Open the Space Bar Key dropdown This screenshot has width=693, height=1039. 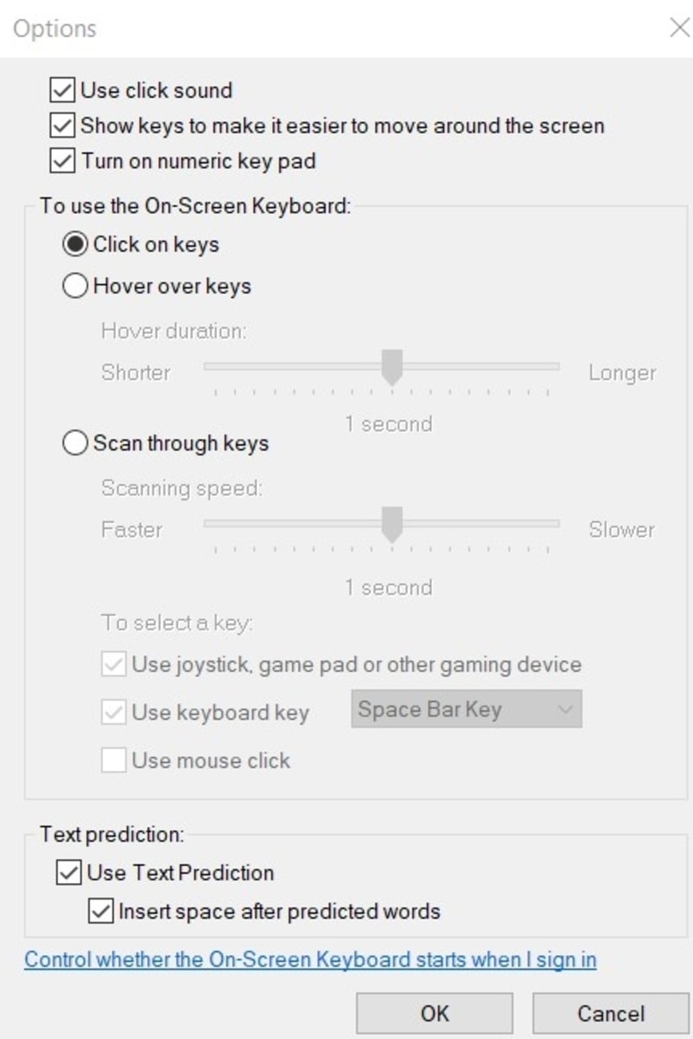coord(466,708)
